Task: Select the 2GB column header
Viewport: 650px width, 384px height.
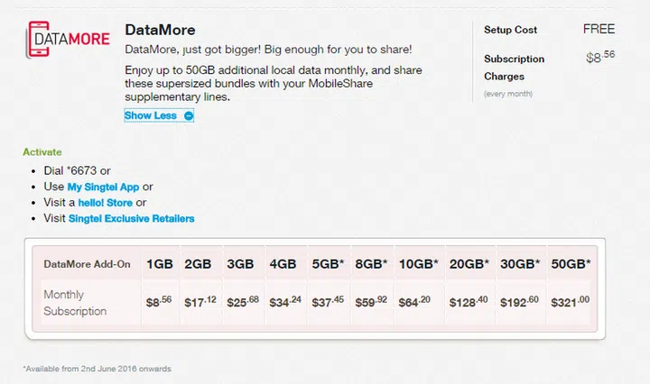Action: [198, 264]
